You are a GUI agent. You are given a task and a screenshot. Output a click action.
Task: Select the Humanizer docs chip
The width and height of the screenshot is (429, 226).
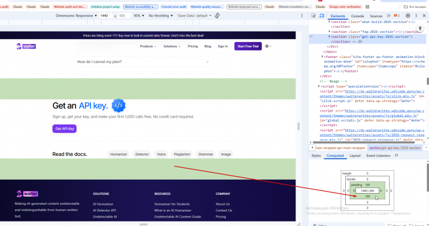coord(118,154)
